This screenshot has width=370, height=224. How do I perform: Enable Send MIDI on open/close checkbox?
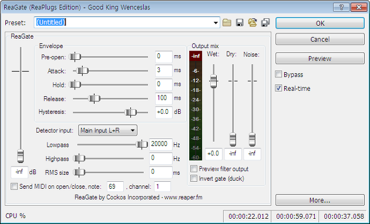pos(14,186)
